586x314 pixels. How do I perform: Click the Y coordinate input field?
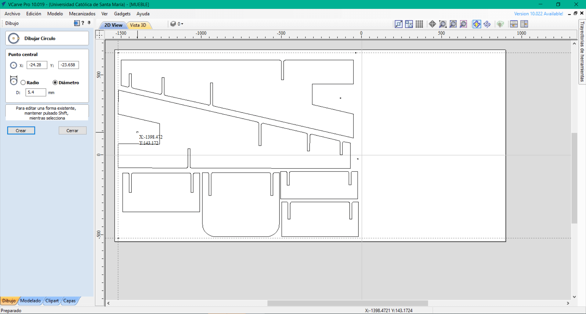tap(69, 65)
